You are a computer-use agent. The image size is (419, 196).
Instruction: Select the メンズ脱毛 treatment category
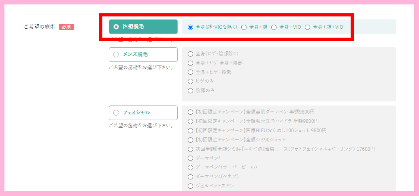point(143,55)
